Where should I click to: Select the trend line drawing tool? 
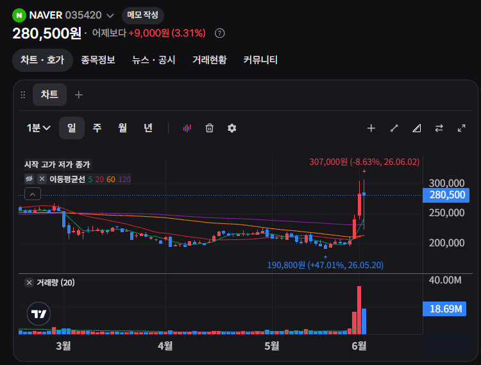pyautogui.click(x=394, y=128)
